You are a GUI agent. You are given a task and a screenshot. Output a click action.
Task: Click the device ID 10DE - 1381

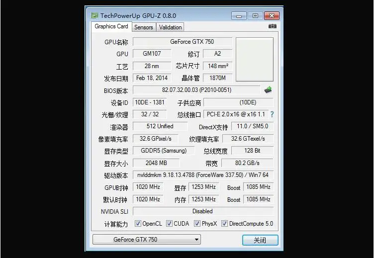[150, 102]
